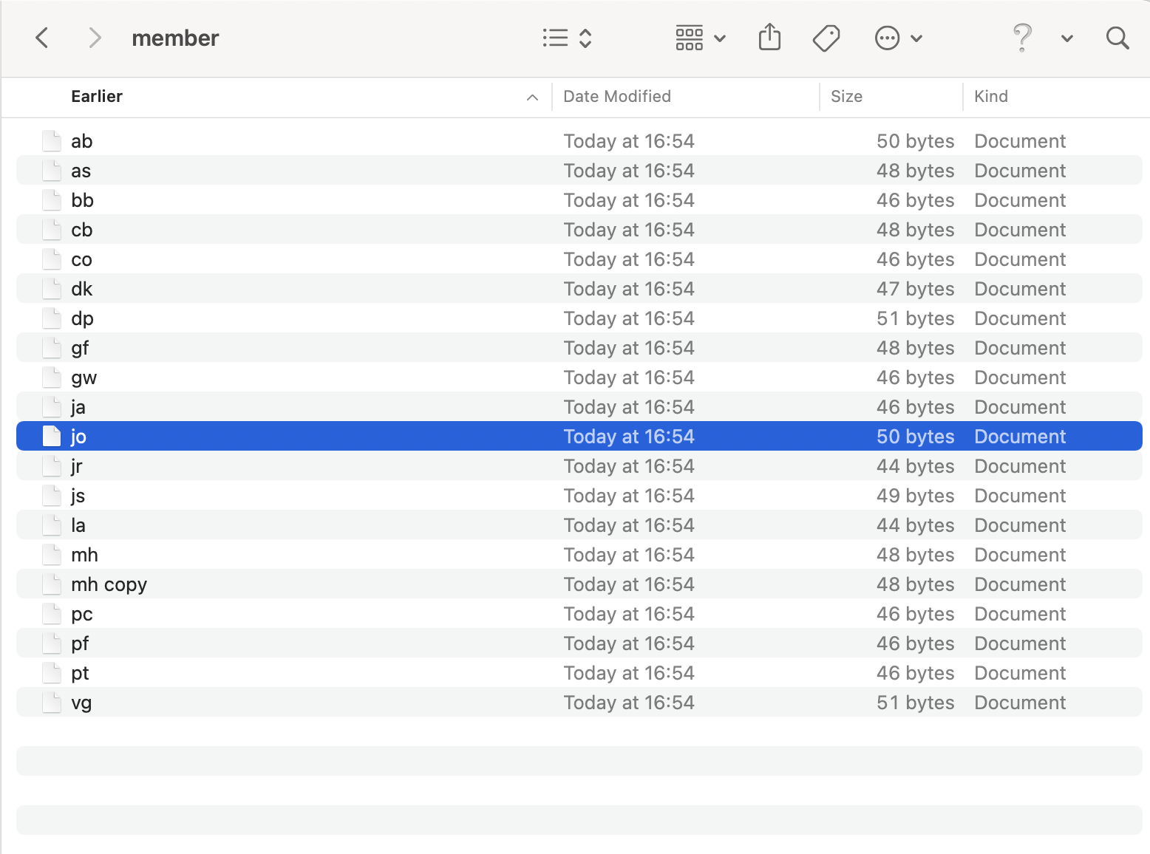Click the Back navigation arrow
The image size is (1150, 854).
(43, 38)
